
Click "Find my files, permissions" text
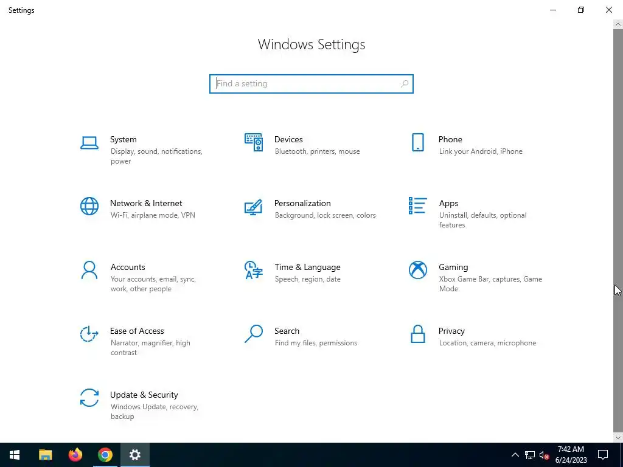316,343
